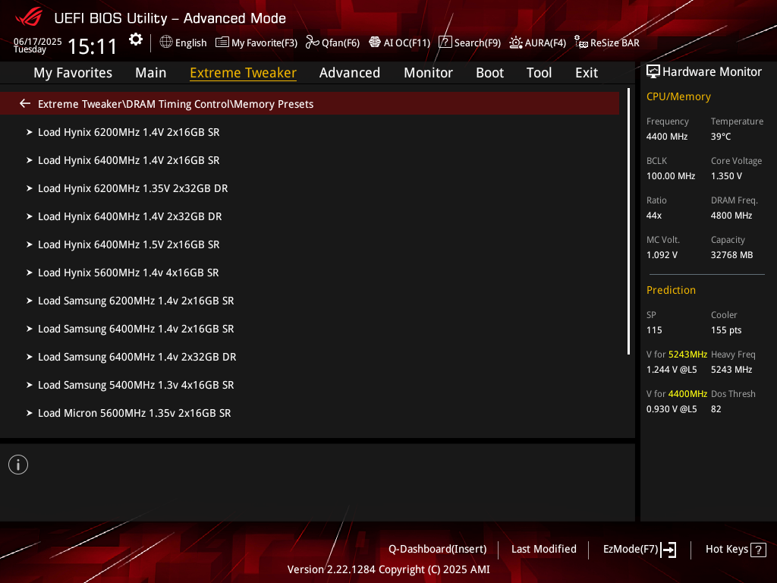Click the 1.350 V Core Voltage value
This screenshot has height=583, width=777.
click(726, 176)
